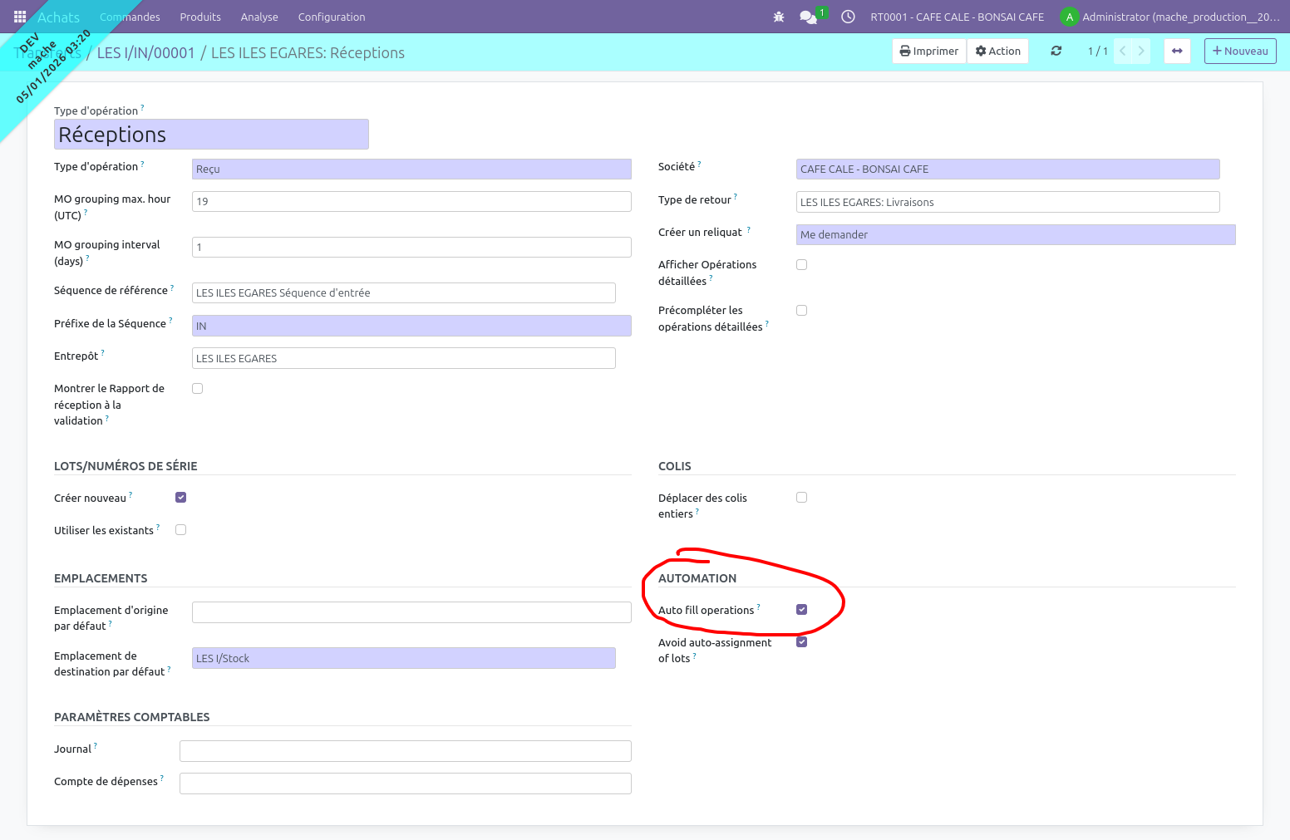
Task: Expand the Action dropdown button
Action: coord(998,52)
